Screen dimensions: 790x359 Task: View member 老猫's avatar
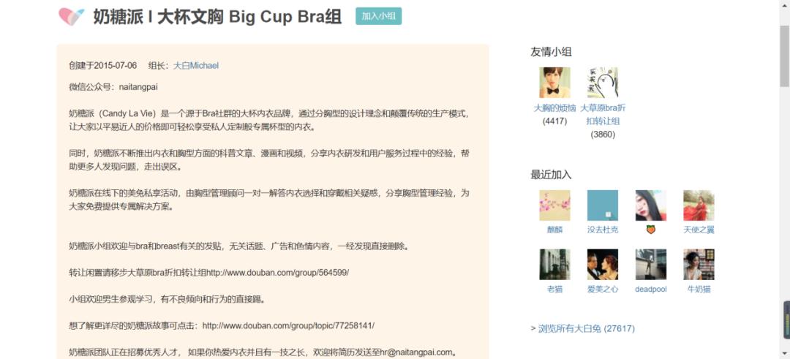tap(554, 265)
